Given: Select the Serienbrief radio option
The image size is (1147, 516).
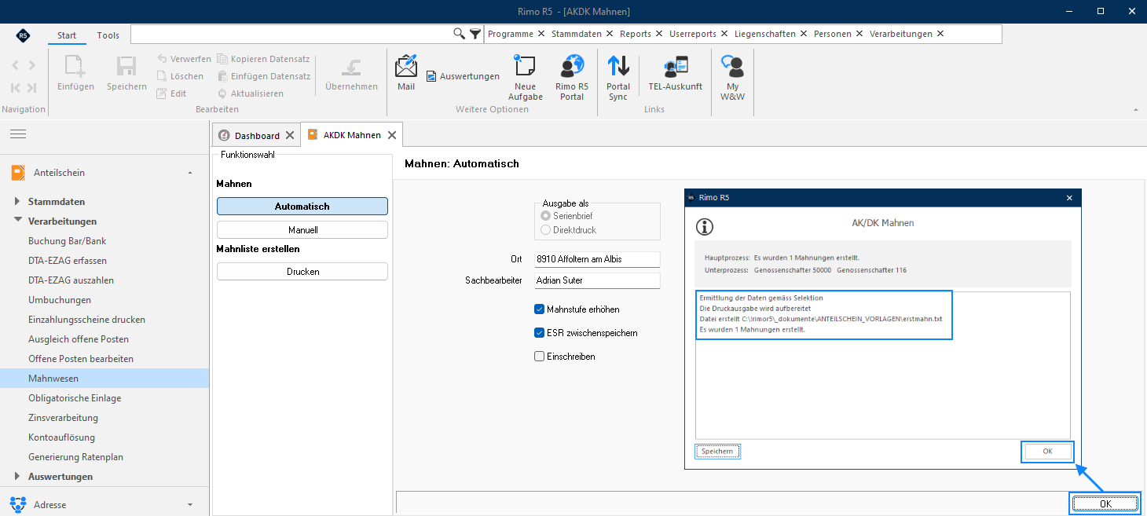Looking at the screenshot, I should point(545,215).
